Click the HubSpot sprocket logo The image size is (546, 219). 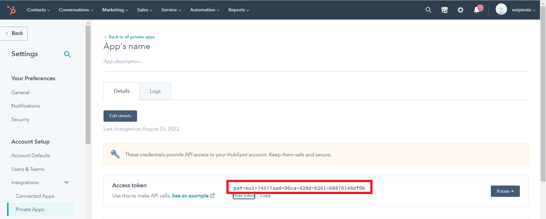tap(11, 10)
